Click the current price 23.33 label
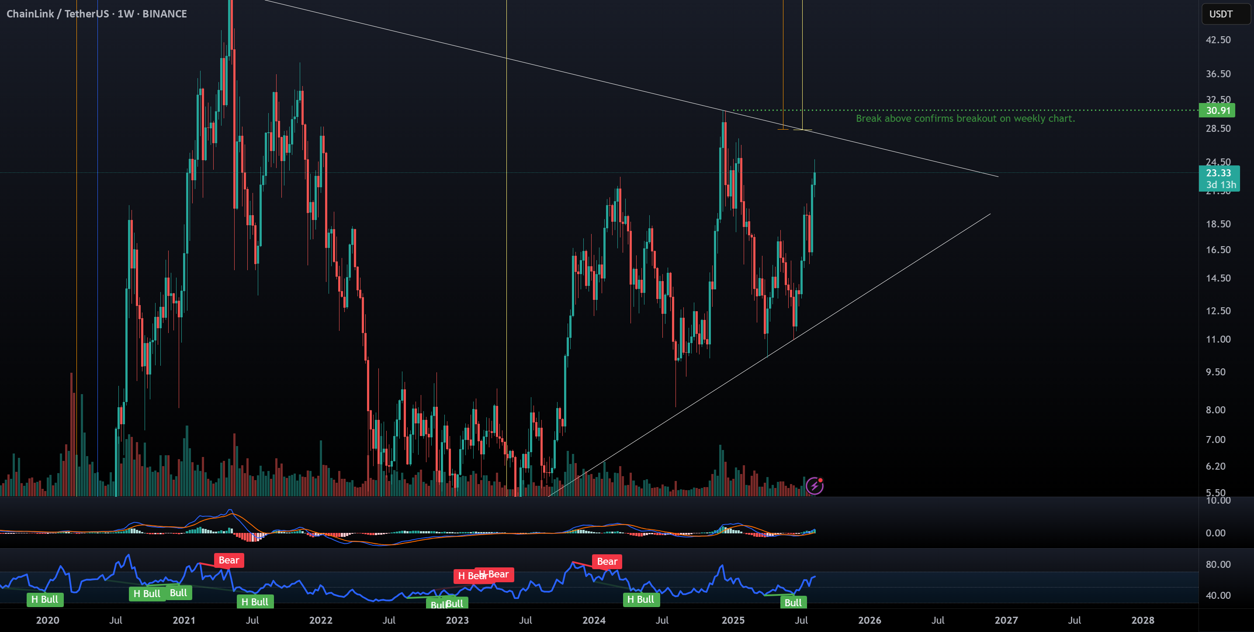The height and width of the screenshot is (632, 1254). (x=1219, y=172)
